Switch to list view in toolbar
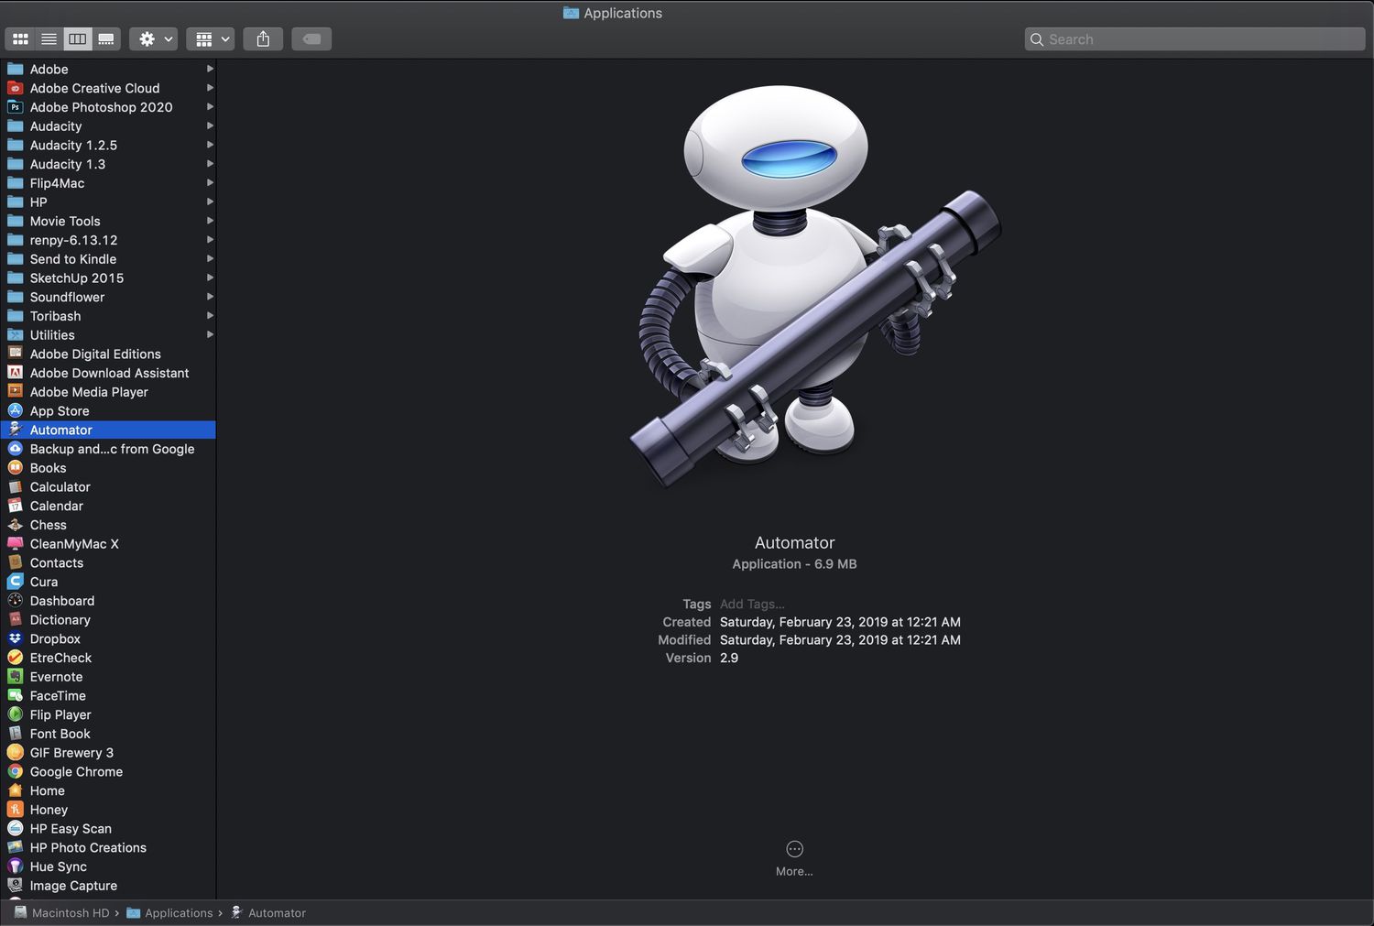 [49, 39]
